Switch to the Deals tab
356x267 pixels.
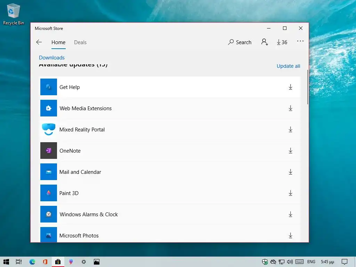click(x=80, y=42)
